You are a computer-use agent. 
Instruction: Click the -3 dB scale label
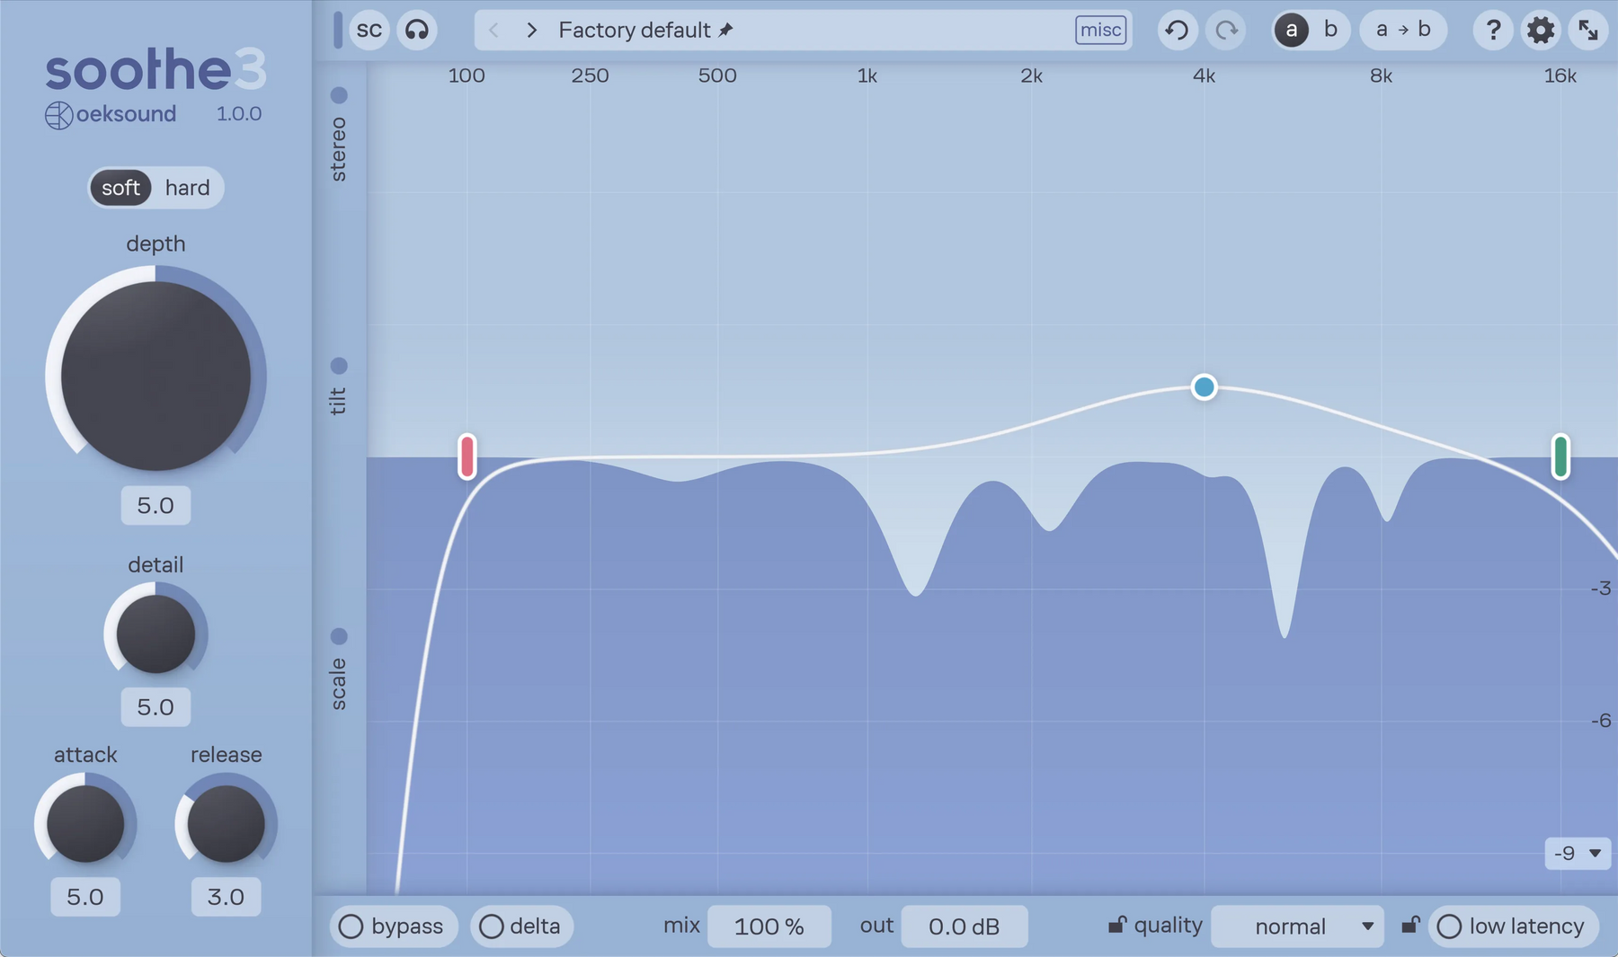[1600, 589]
